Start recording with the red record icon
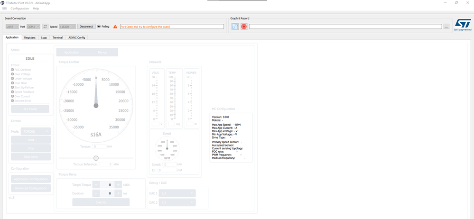474x219 pixels. pyautogui.click(x=244, y=27)
